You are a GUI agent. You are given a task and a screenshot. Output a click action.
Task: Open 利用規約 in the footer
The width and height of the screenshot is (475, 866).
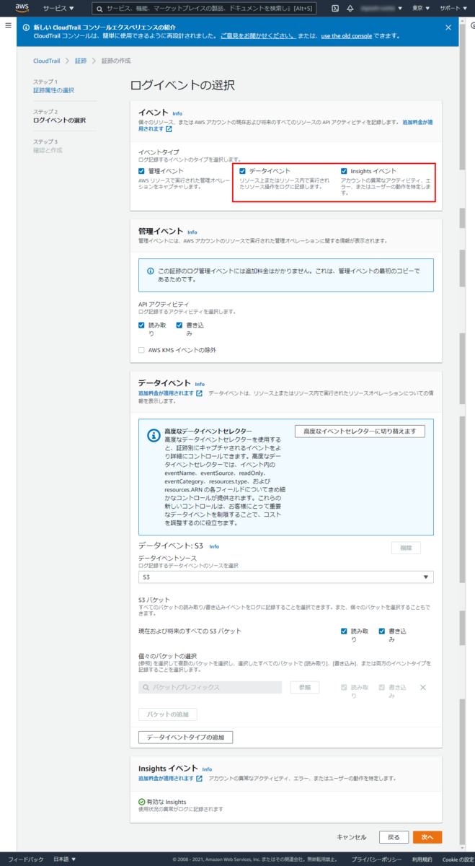(422, 859)
